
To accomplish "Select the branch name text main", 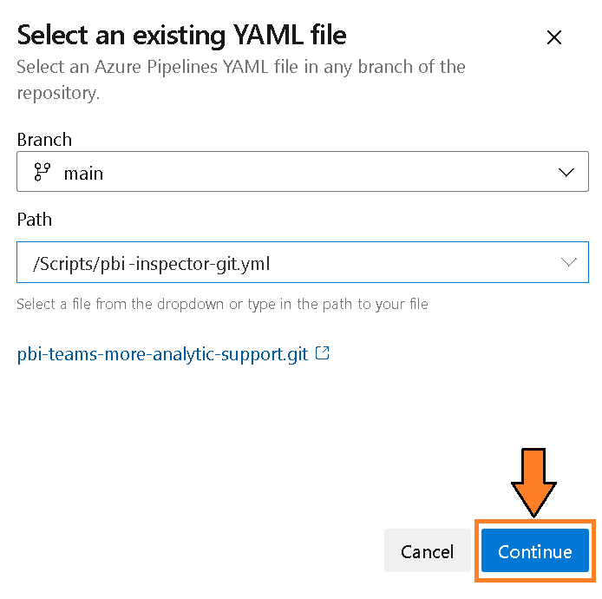I will pos(83,174).
